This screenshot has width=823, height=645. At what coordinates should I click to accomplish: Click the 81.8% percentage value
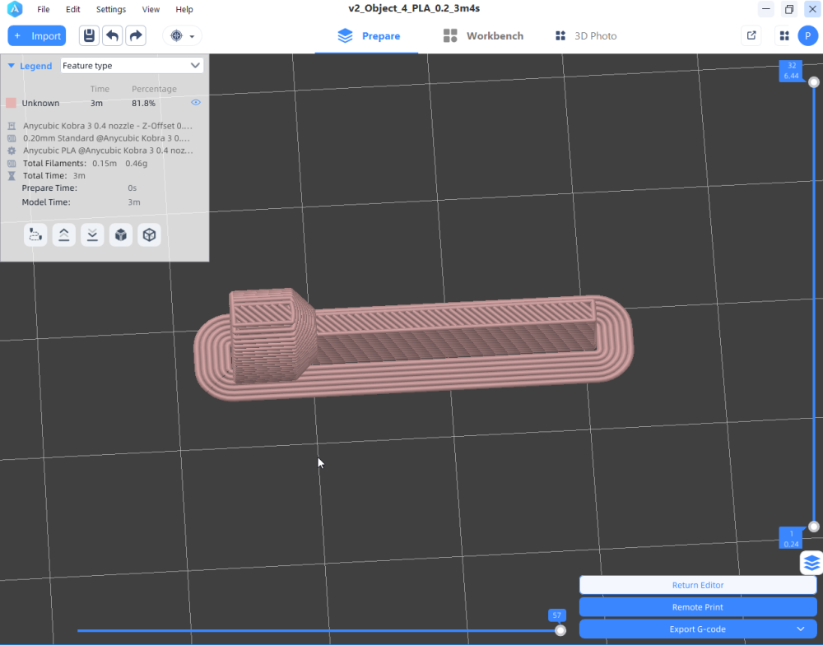coord(143,103)
